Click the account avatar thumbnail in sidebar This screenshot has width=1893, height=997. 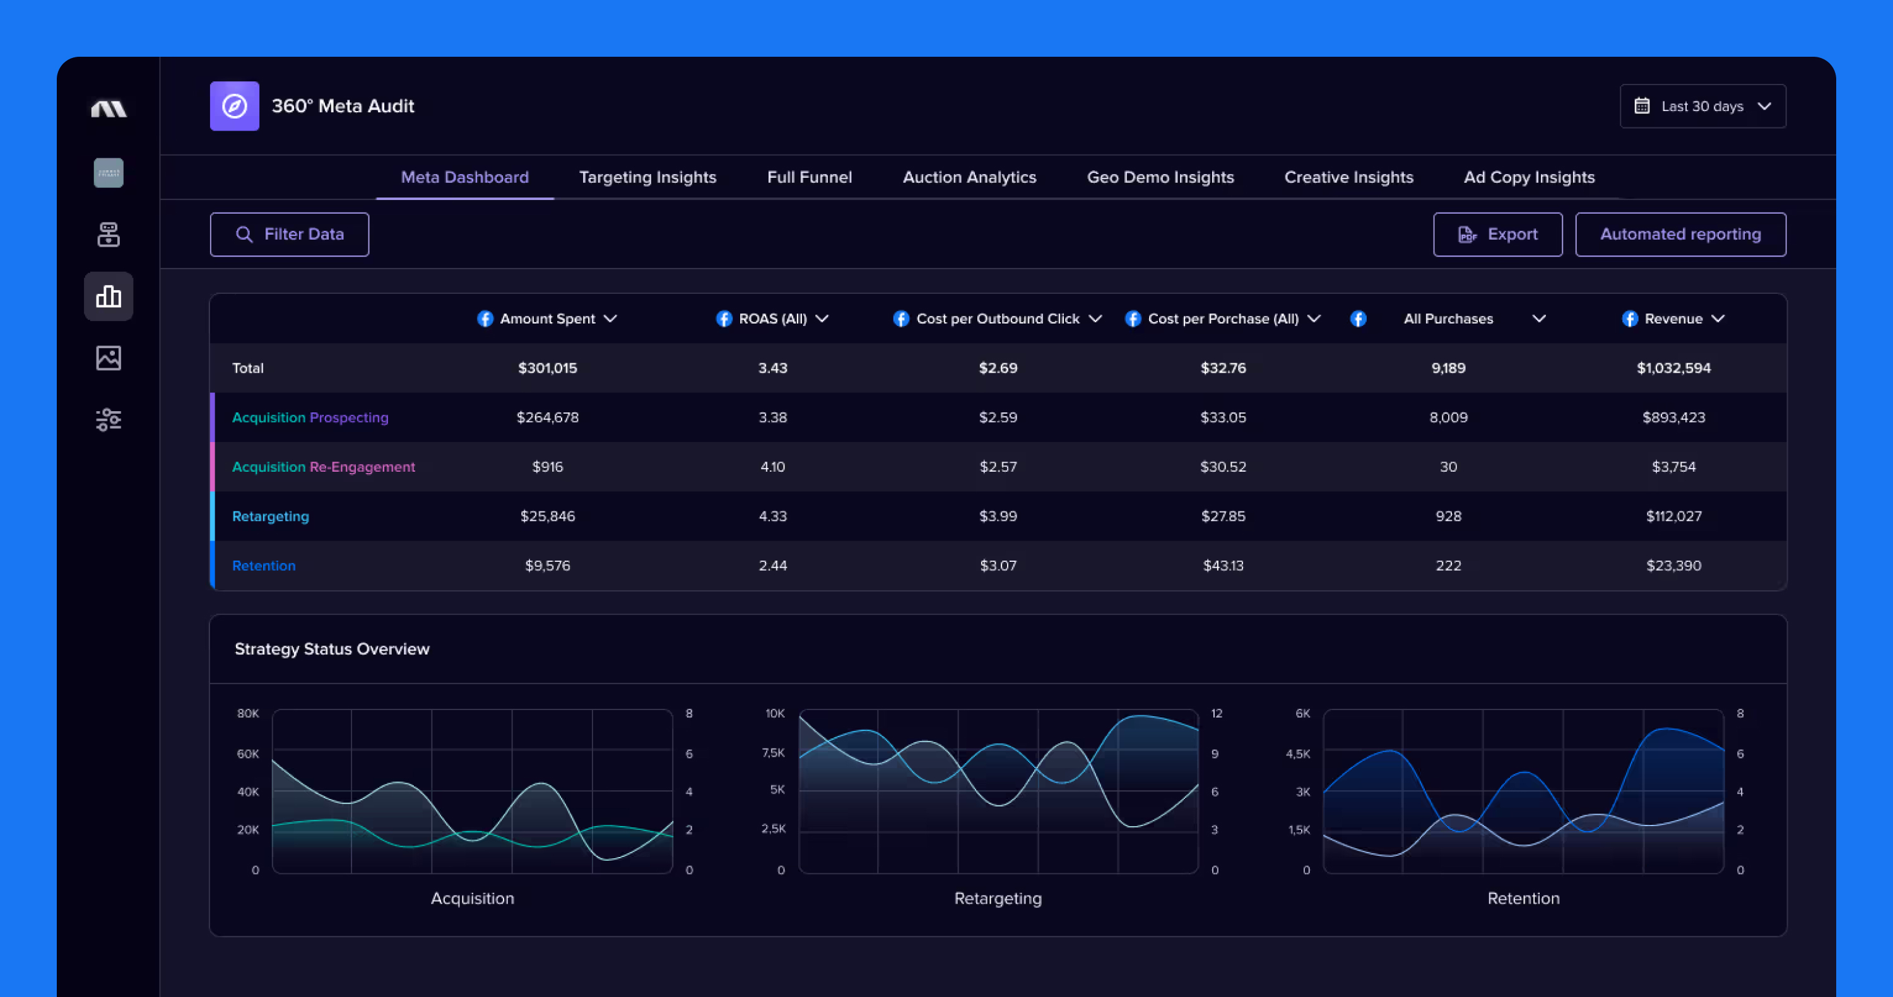[x=109, y=173]
